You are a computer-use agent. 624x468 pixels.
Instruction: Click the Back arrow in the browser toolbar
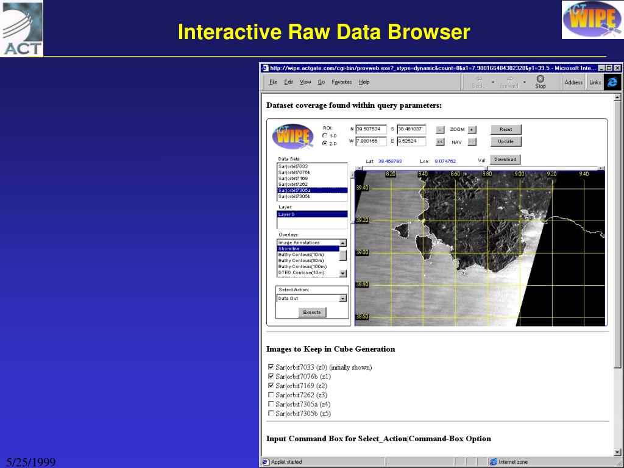[479, 79]
